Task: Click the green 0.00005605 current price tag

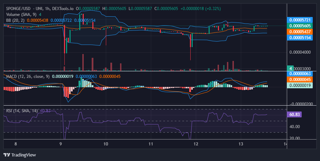Action: pos(300,26)
